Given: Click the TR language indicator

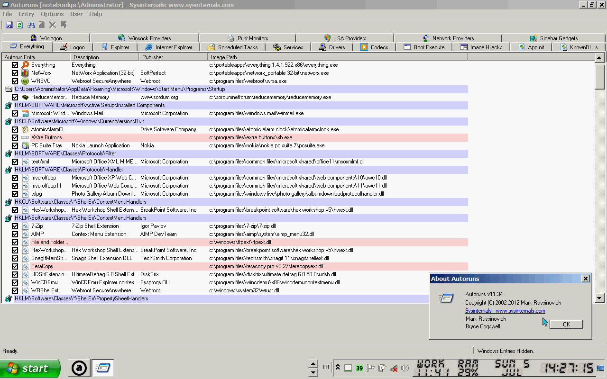Looking at the screenshot, I should 326,367.
